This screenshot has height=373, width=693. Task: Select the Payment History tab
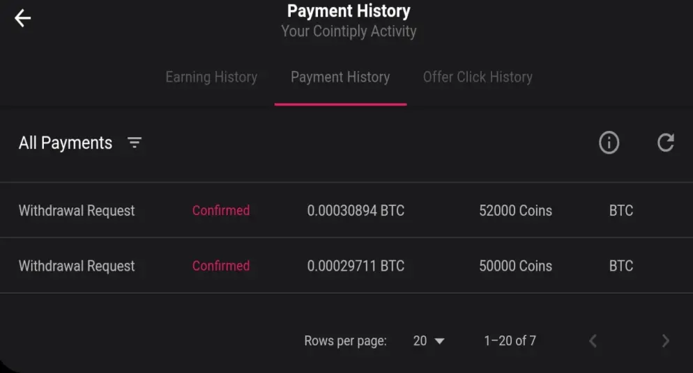[340, 77]
